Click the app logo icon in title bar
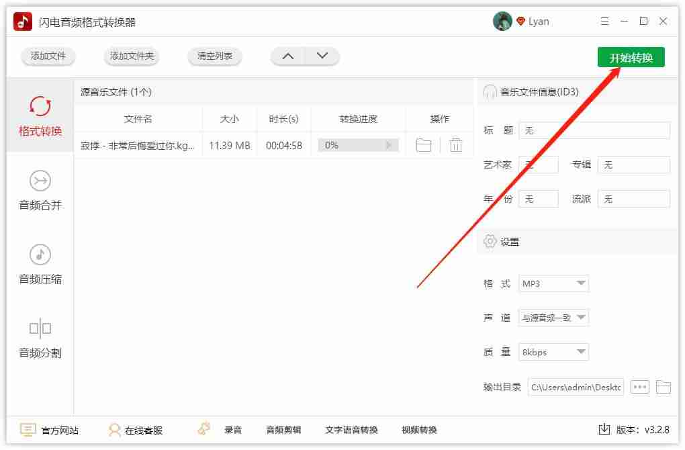This screenshot has height=450, width=685. point(22,21)
